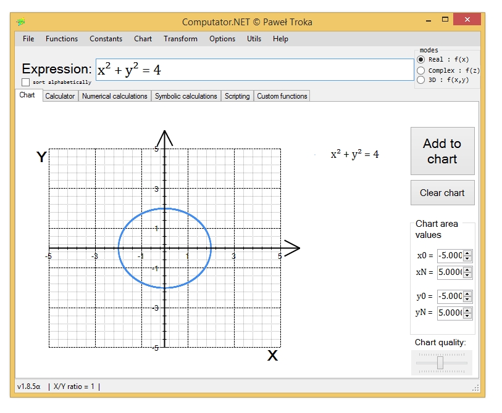
Task: Click the xN value field
Action: [x=450, y=272]
